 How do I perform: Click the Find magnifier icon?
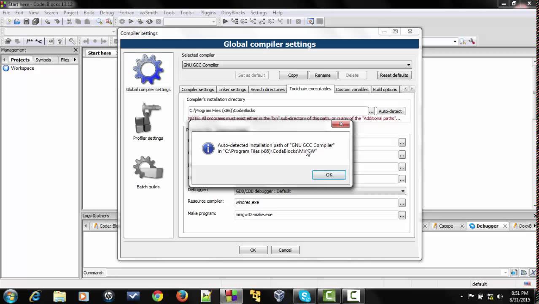pyautogui.click(x=99, y=22)
